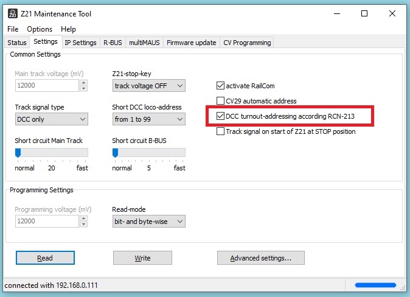The width and height of the screenshot is (410, 297).
Task: Uncheck activate RailCom option
Action: [221, 86]
